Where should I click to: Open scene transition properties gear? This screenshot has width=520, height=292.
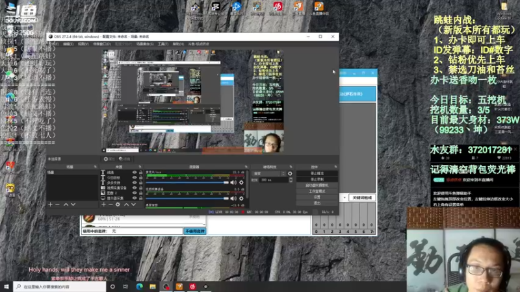(x=290, y=173)
